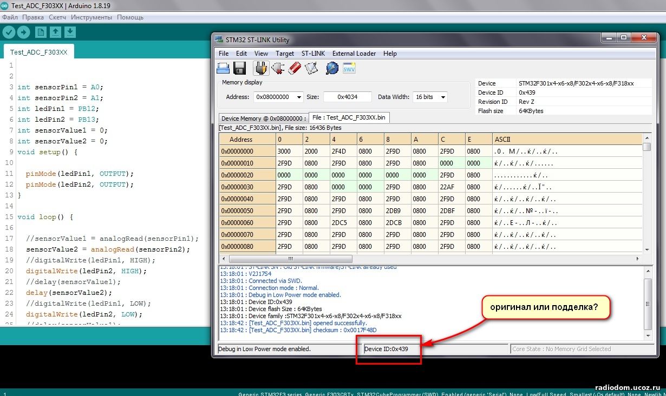The width and height of the screenshot is (666, 396).
Task: Click ST-LINK Save file floppy icon
Action: click(x=240, y=68)
